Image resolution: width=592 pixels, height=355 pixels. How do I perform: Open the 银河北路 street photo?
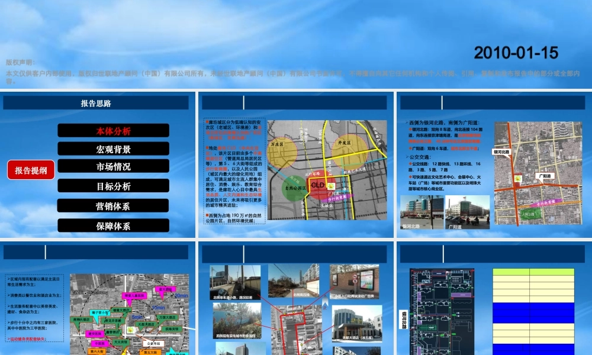click(x=422, y=212)
